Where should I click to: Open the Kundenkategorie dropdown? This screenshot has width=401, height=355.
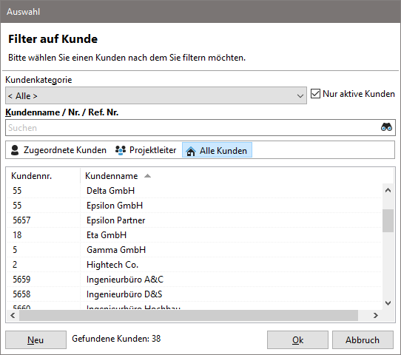pos(156,95)
